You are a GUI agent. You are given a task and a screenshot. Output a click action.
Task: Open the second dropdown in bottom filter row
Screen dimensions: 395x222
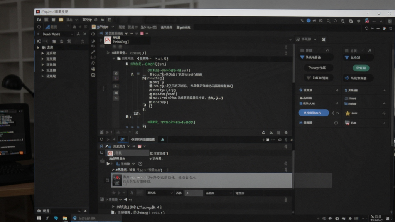[x=218, y=193]
